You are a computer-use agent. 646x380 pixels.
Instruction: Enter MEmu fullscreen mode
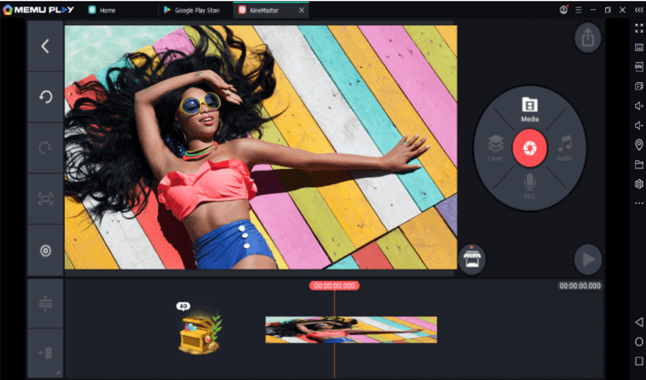pos(639,28)
